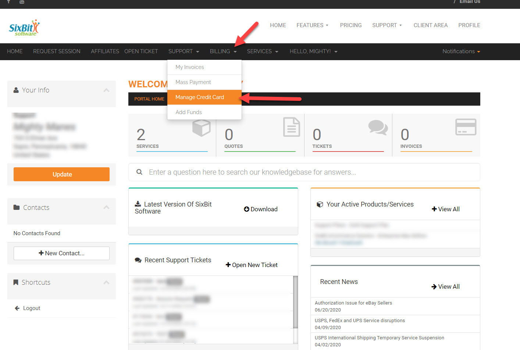Viewport: 520px width, 350px height.
Task: Click the YouTube icon in top bar
Action: [22, 2]
